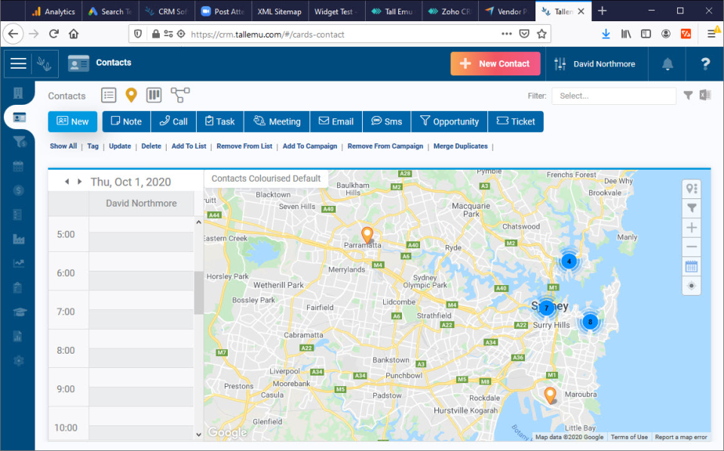Open calendar icon in left sidebar
The height and width of the screenshot is (451, 724).
point(18,166)
